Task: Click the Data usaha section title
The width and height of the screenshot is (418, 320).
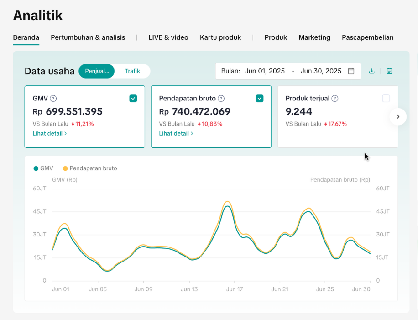Action: [50, 72]
